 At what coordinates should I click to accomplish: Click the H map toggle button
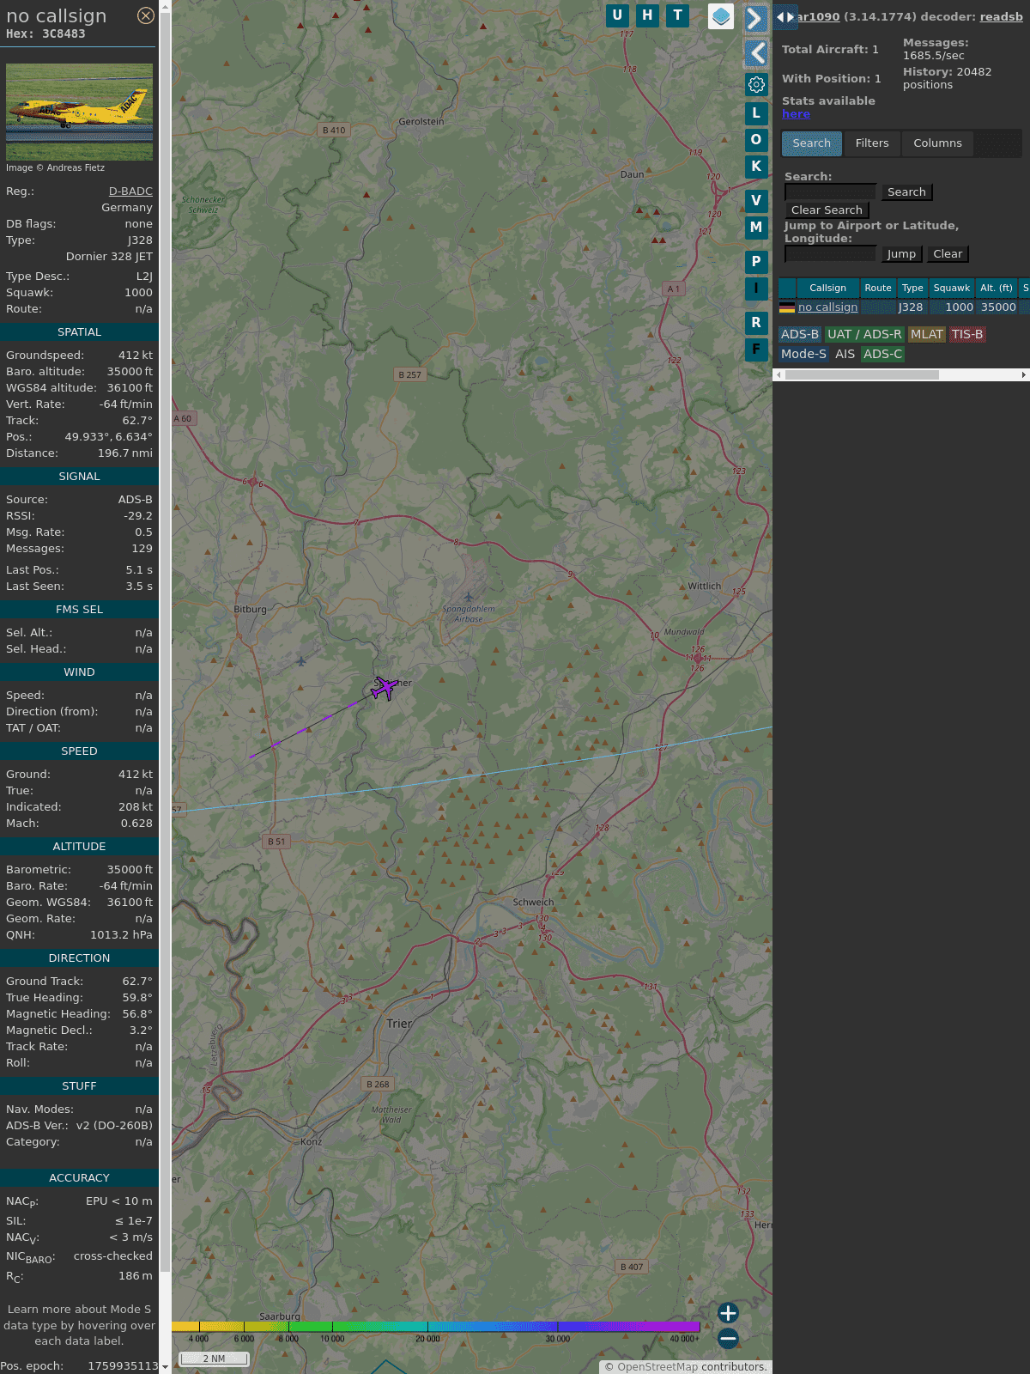coord(647,15)
